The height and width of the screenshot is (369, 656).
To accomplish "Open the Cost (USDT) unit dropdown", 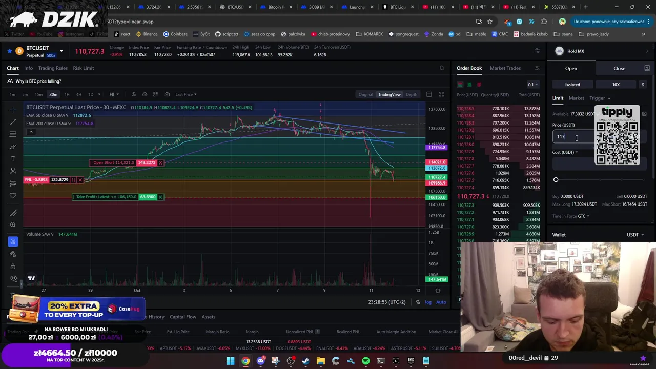I will (x=565, y=152).
